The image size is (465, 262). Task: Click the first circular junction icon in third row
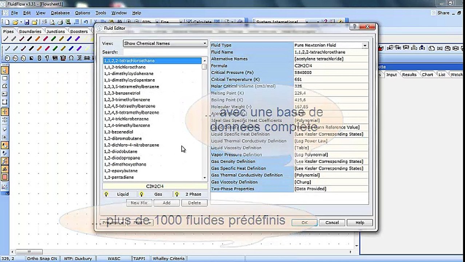(x=7, y=58)
